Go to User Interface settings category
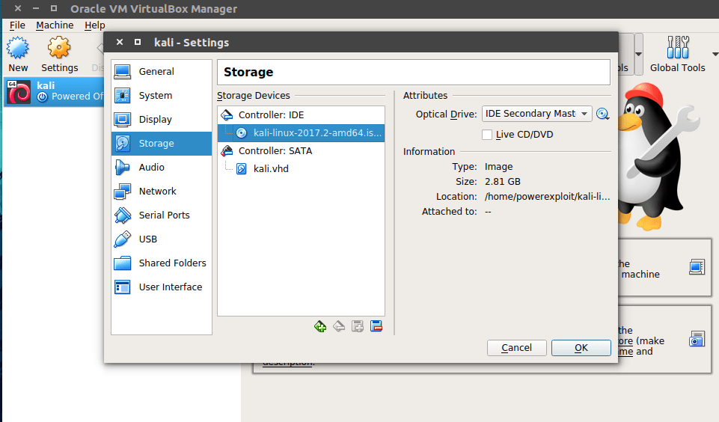 162,287
